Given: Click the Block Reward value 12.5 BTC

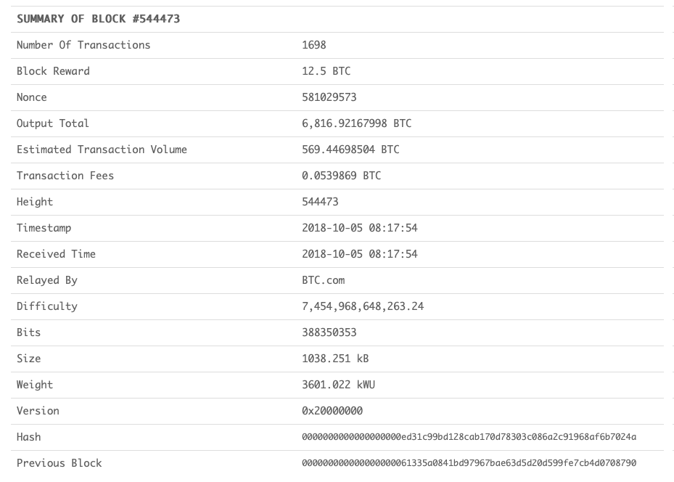Looking at the screenshot, I should tap(326, 71).
